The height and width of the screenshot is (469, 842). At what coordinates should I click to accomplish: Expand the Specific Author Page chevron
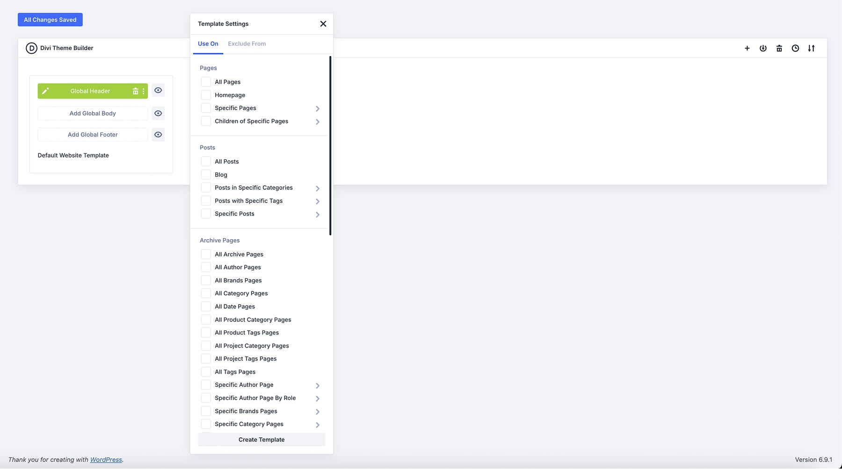coord(318,385)
